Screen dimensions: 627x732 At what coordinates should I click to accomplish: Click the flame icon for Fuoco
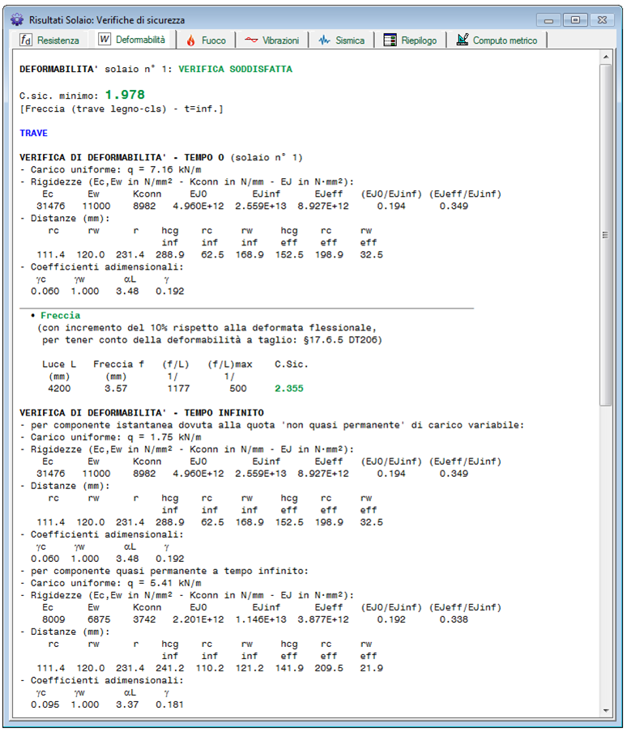coord(191,40)
